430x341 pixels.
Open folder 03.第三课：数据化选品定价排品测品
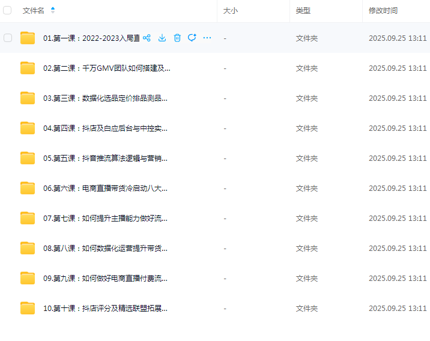coord(105,98)
